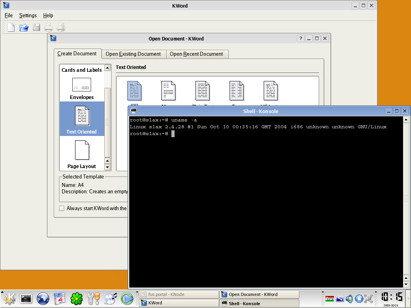Maximize the Shell - Konsole window
This screenshot has width=411, height=308.
(397, 111)
